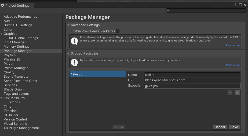
Task: Collapse the TextMesh Pro category
Action: point(2,98)
